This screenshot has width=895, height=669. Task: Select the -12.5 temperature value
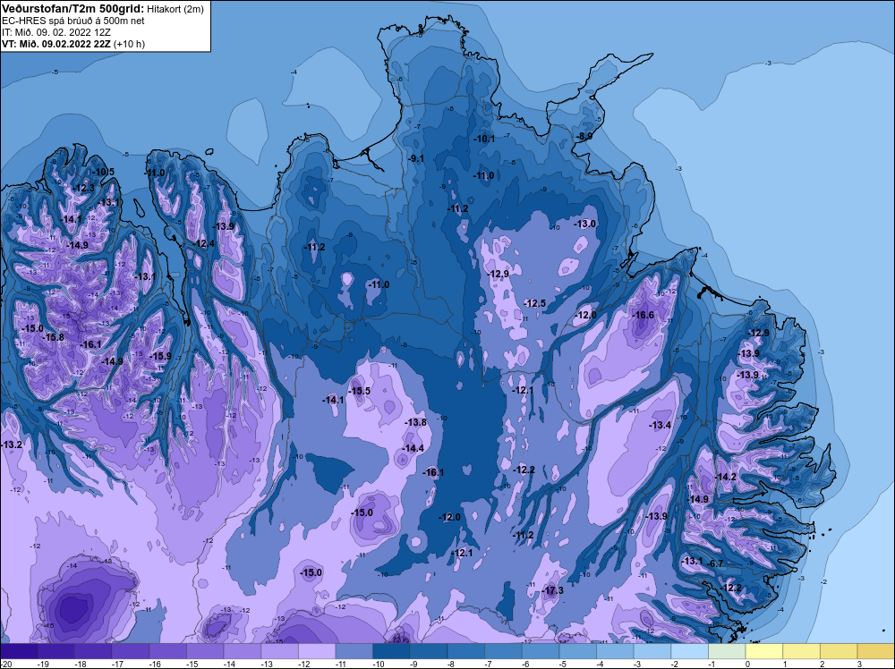(x=535, y=303)
